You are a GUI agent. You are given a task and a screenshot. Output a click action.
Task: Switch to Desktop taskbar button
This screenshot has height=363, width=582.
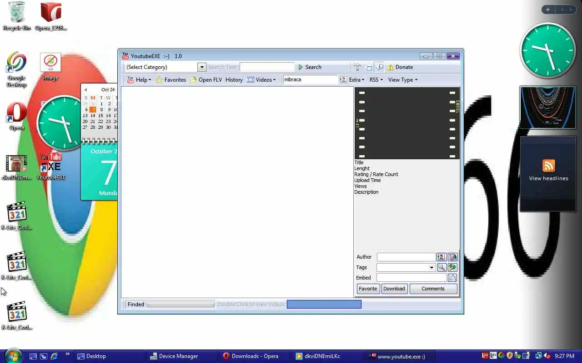click(109, 356)
